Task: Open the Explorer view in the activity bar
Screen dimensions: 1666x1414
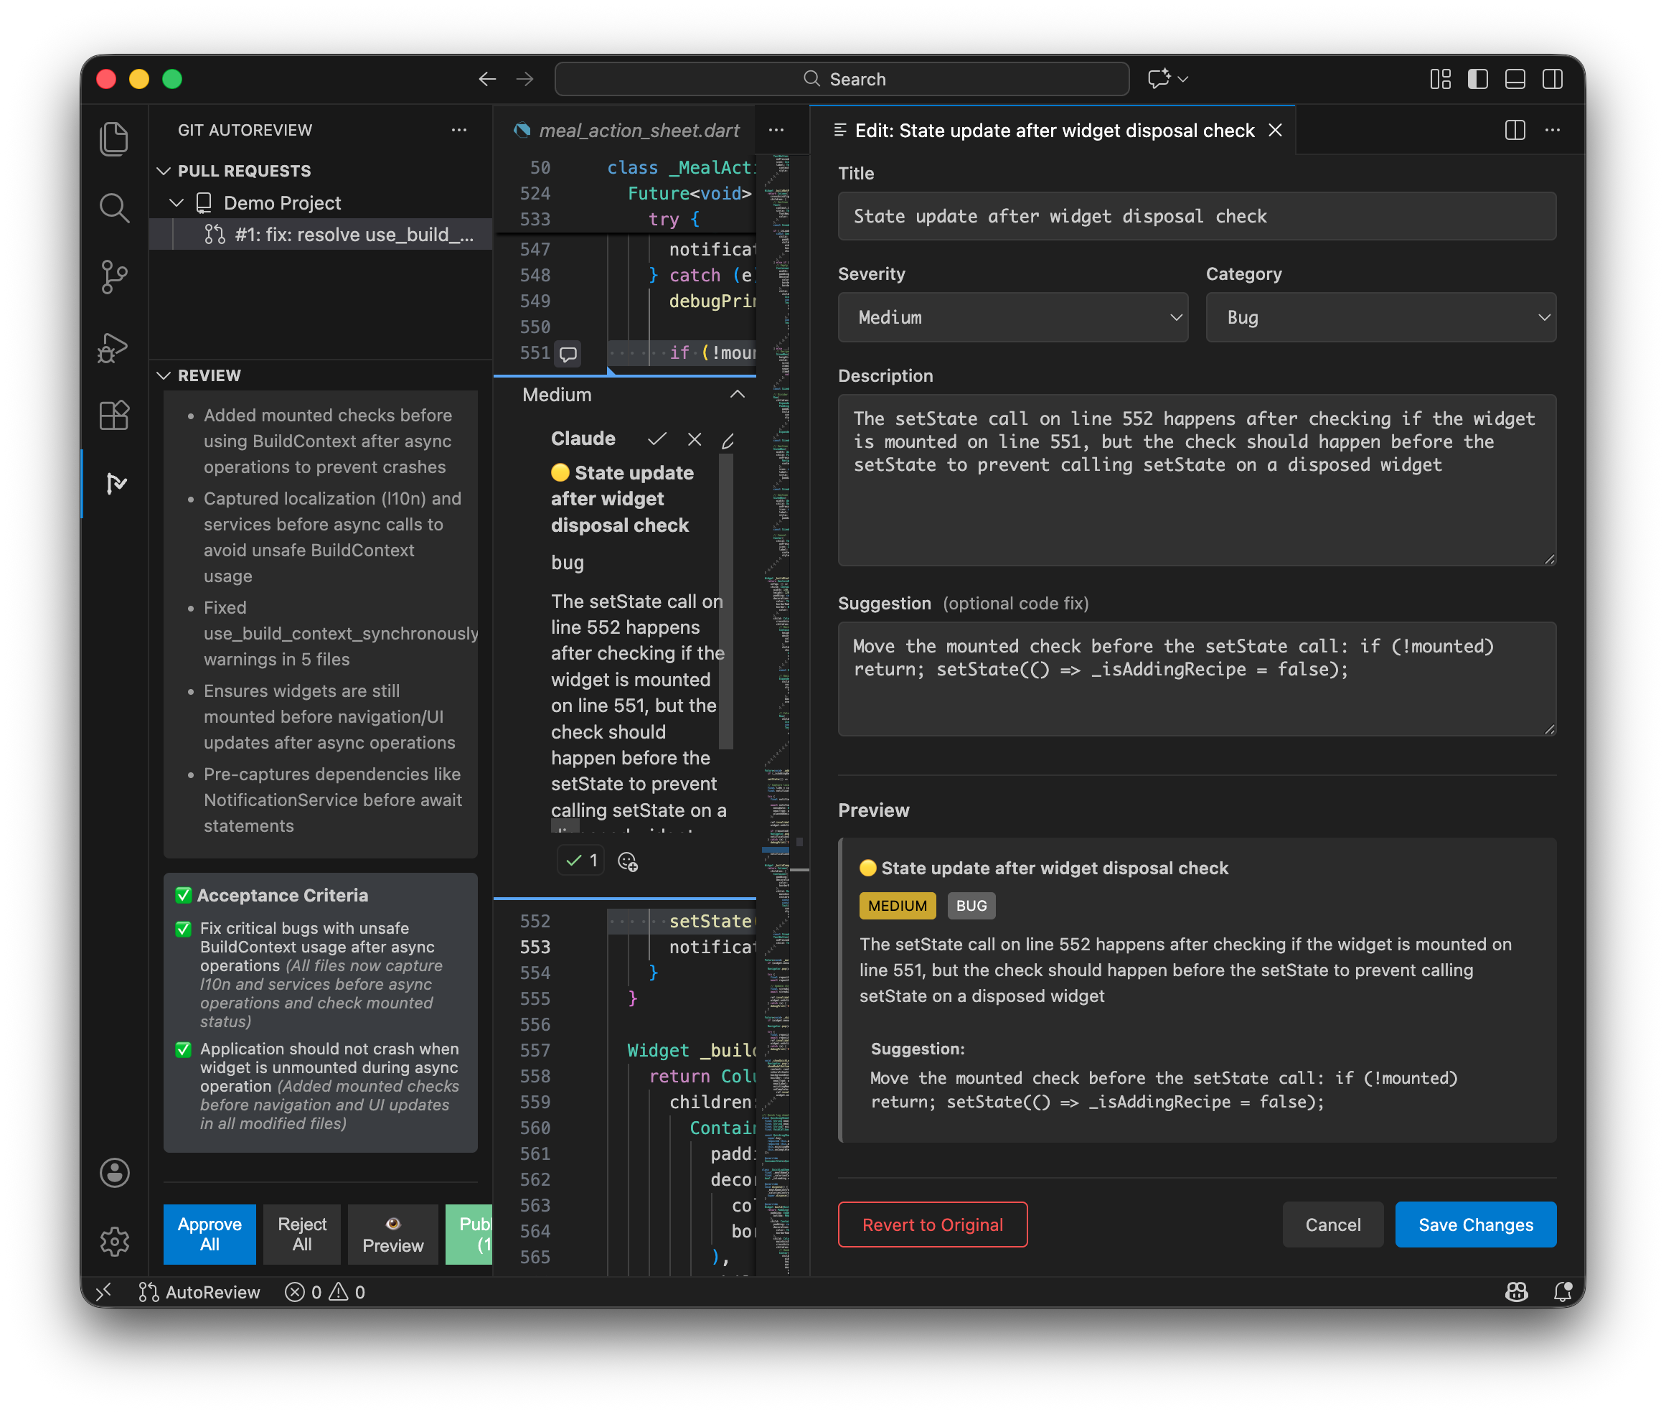Action: pos(115,138)
